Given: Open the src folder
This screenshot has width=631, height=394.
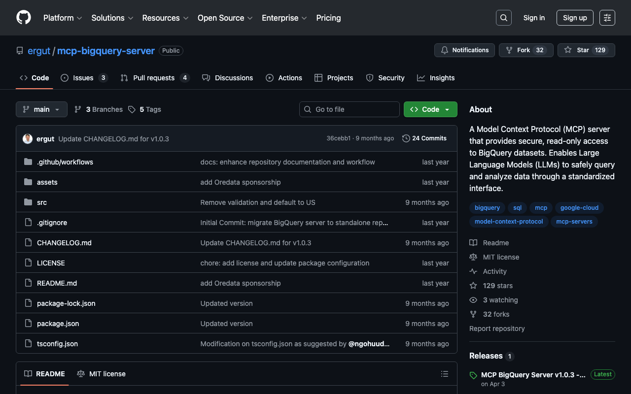Looking at the screenshot, I should coord(42,202).
